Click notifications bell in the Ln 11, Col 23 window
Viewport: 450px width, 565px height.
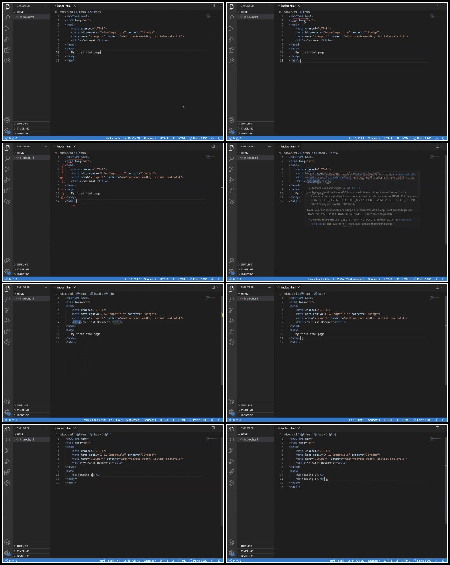tap(443, 561)
